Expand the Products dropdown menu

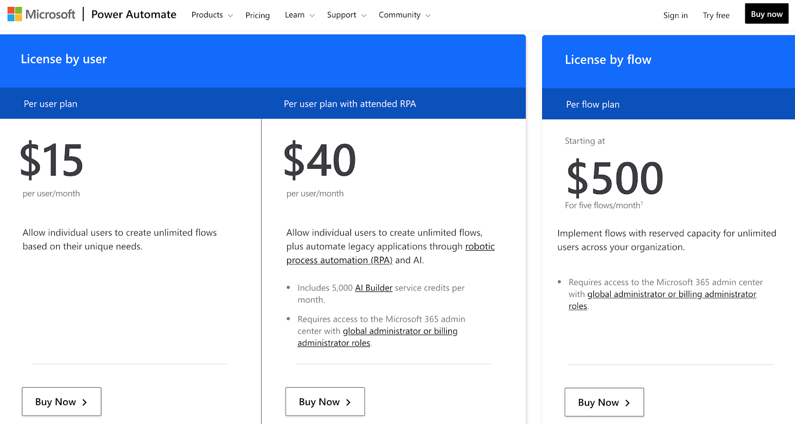212,15
